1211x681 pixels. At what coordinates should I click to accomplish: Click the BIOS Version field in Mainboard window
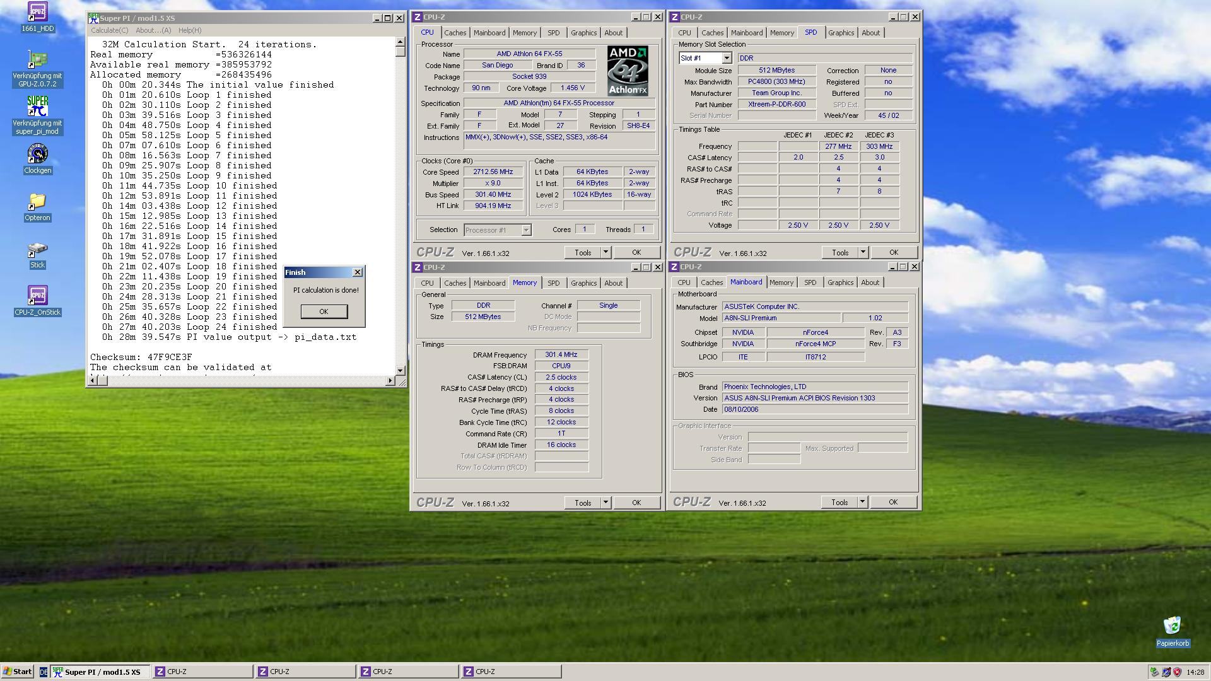[815, 398]
